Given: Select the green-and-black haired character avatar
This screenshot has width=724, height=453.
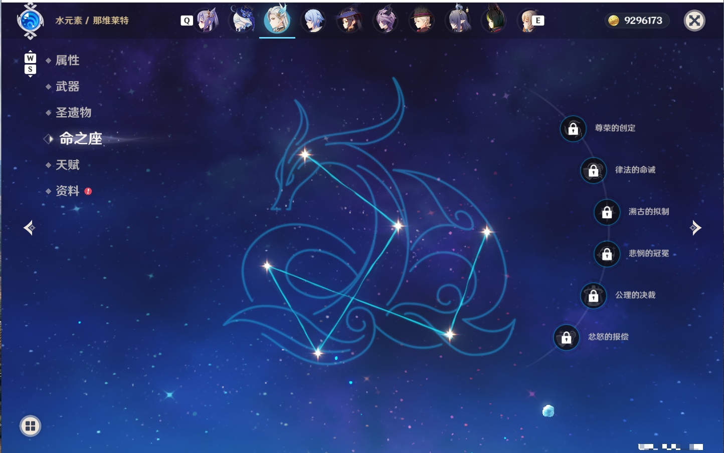Looking at the screenshot, I should coord(494,20).
